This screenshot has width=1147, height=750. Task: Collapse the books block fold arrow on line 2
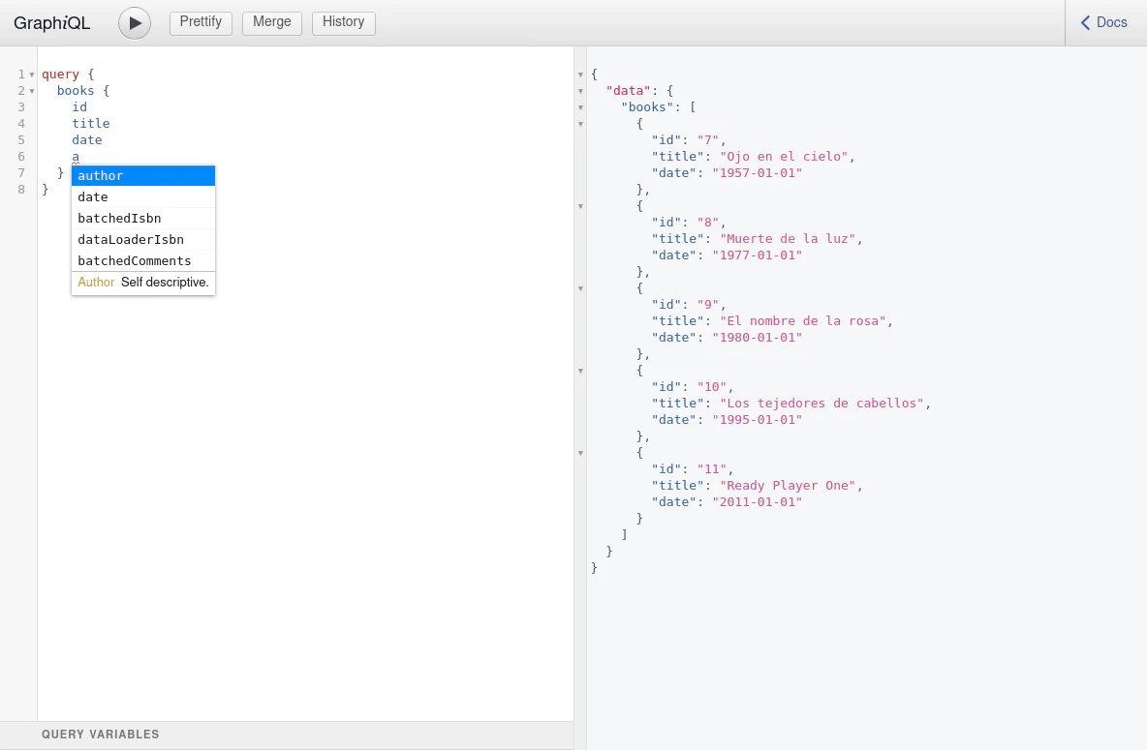(x=32, y=91)
